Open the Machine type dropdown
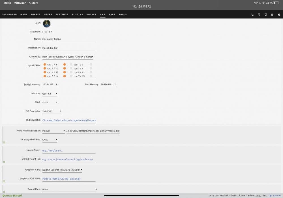 click(x=50, y=93)
